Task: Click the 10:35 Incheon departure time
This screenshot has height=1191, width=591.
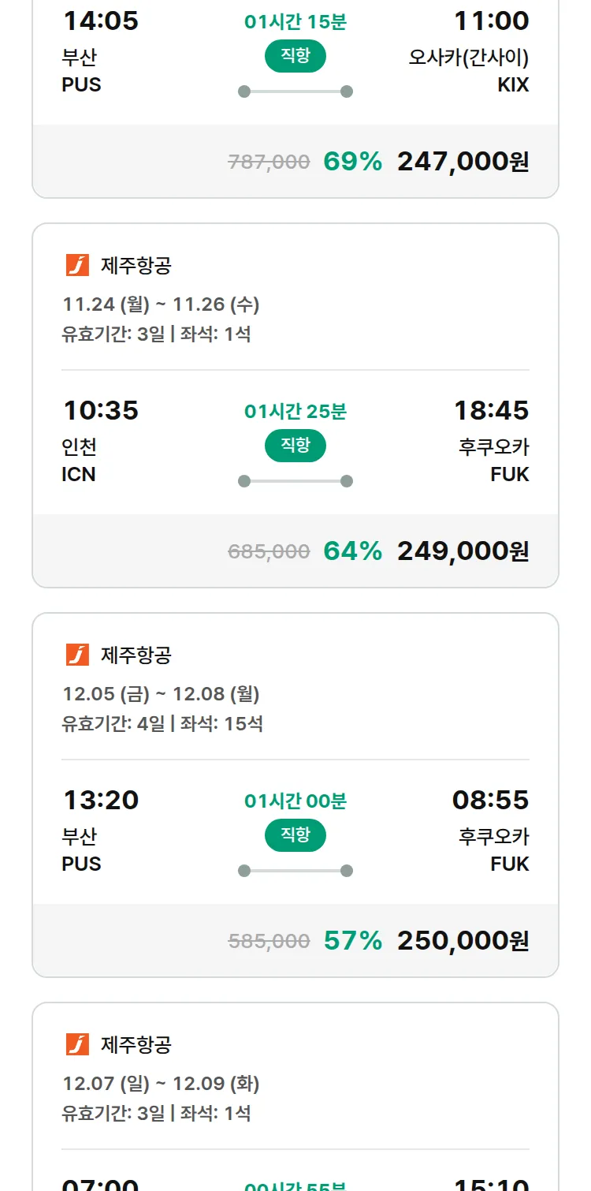Action: [x=101, y=410]
